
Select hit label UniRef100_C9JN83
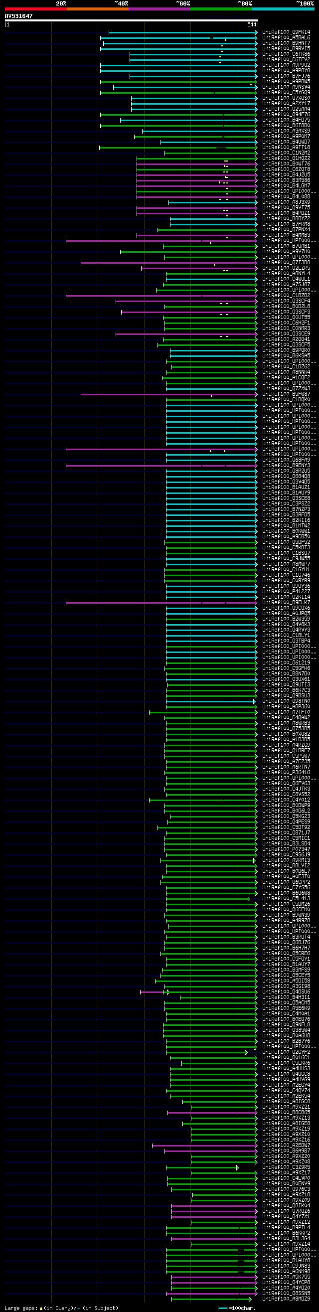pos(286,1266)
